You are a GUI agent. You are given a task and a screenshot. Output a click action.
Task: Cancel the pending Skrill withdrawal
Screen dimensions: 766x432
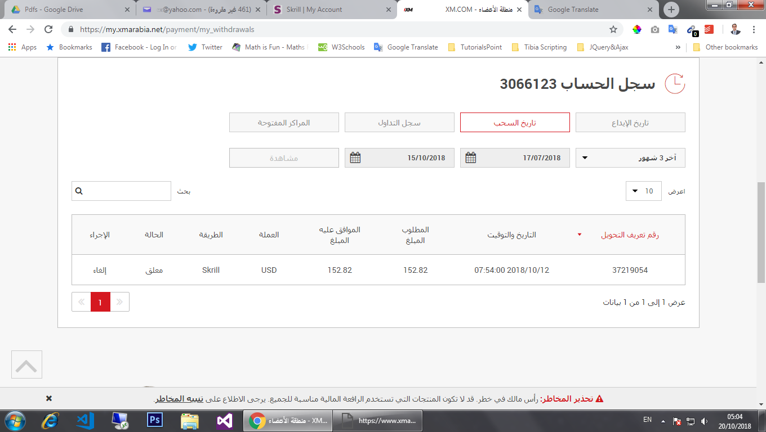coord(100,270)
